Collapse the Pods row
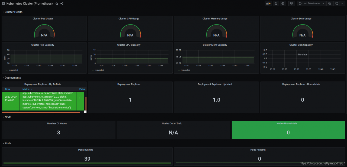This screenshot has width=347, height=167. (7, 143)
